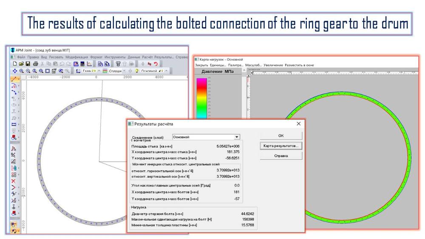Open the Палитра menu in load map

[x=236, y=65]
